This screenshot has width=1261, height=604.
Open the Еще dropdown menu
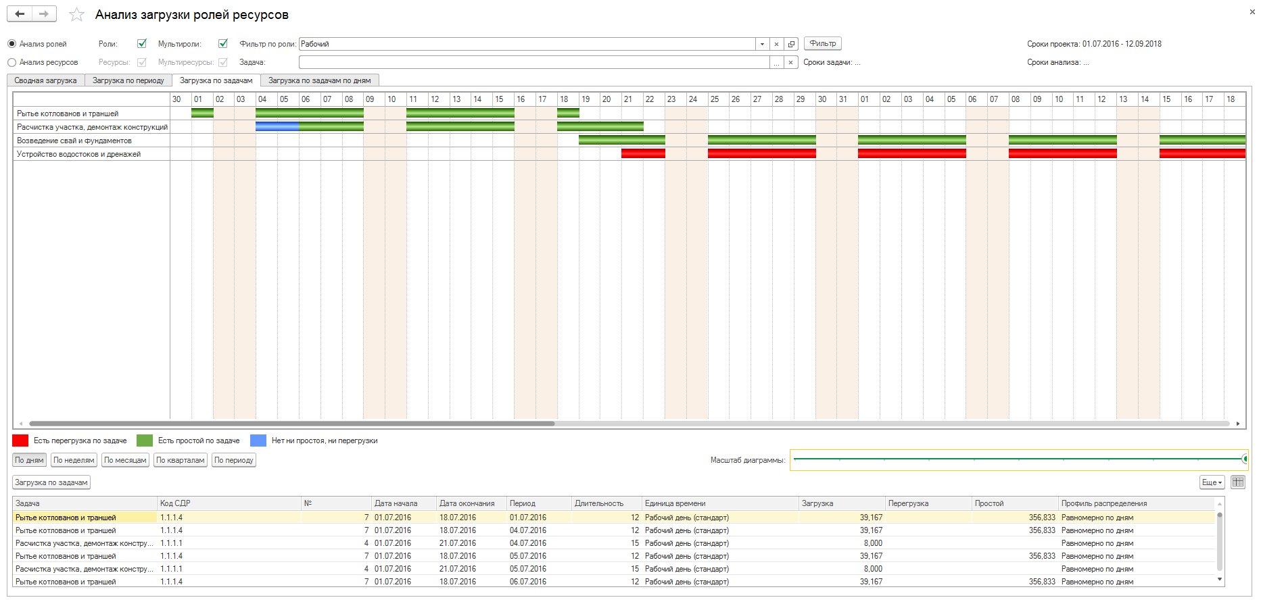pyautogui.click(x=1212, y=482)
